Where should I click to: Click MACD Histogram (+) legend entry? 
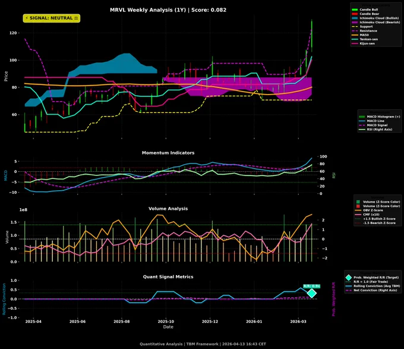380,117
